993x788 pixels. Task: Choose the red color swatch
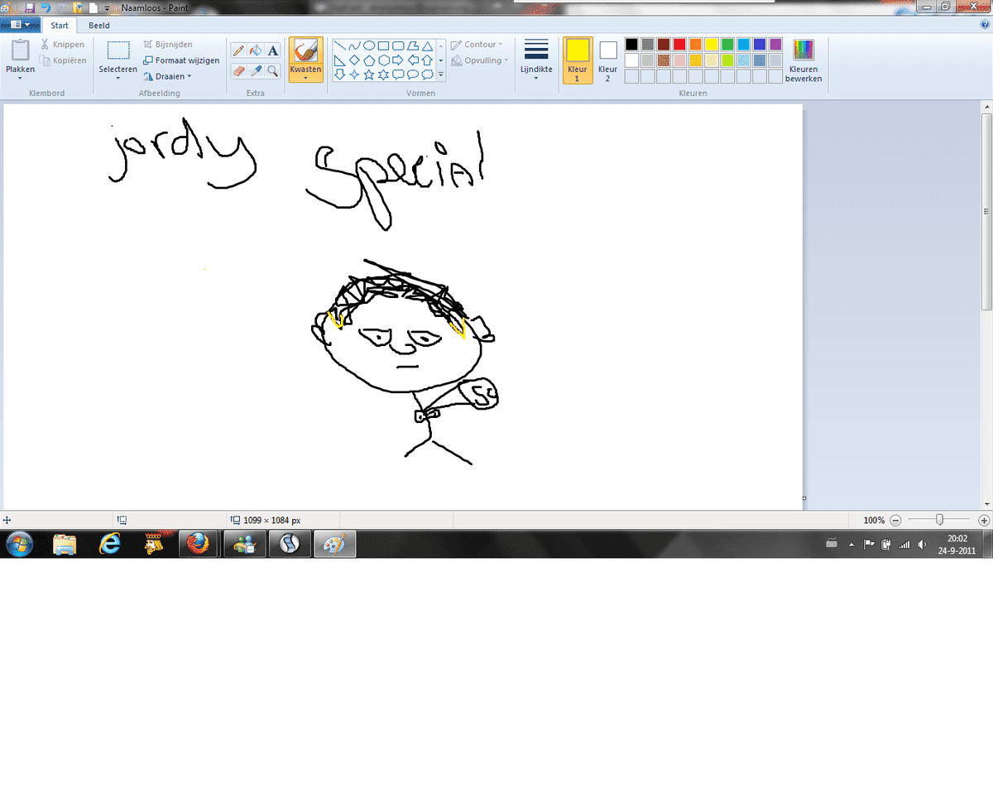point(679,45)
